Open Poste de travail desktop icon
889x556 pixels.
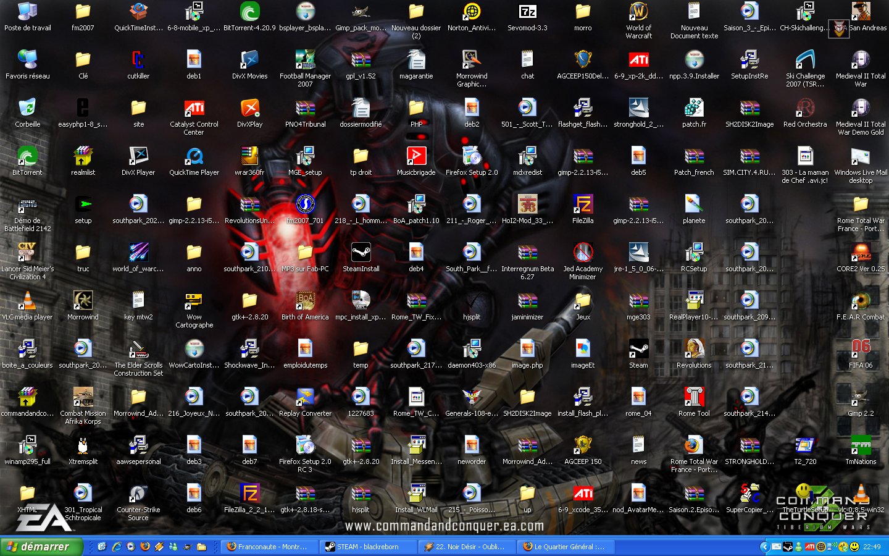[28, 17]
